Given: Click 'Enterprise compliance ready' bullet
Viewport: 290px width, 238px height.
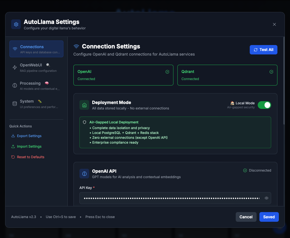Looking at the screenshot, I should click(x=114, y=143).
